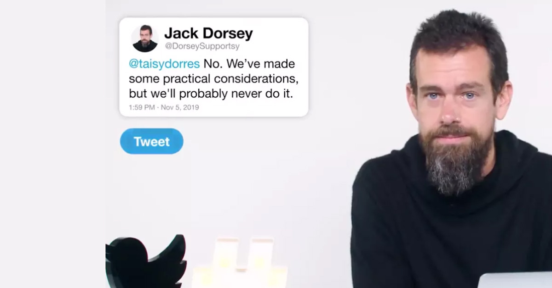Click the 'Jack Dorsey' display name
This screenshot has width=552, height=288.
pyautogui.click(x=208, y=33)
